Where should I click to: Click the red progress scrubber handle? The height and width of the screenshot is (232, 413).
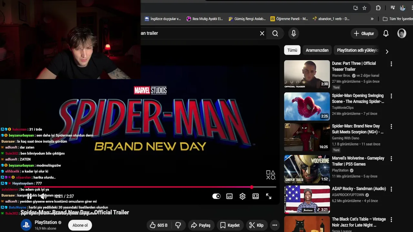pos(252,187)
